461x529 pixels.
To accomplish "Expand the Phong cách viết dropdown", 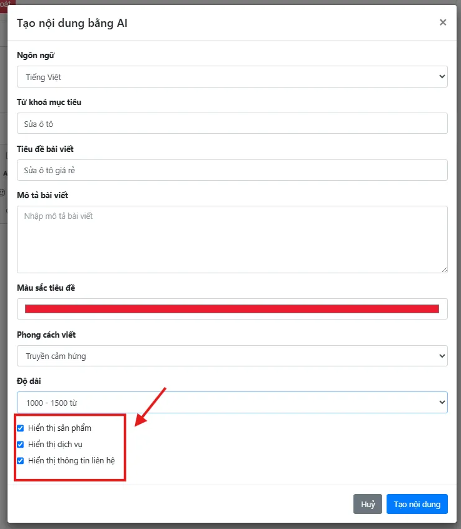I will coord(232,356).
